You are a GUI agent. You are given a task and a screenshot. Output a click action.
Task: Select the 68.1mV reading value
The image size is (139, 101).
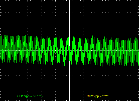tap(38, 96)
